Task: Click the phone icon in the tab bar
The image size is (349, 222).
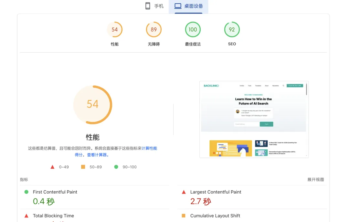Action: (148, 6)
